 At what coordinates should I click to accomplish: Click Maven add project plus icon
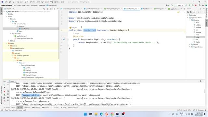click(198, 12)
